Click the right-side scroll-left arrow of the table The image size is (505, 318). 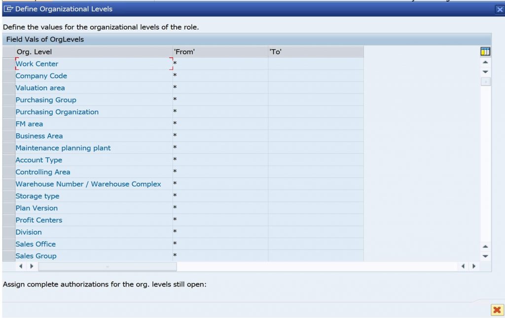pos(463,266)
